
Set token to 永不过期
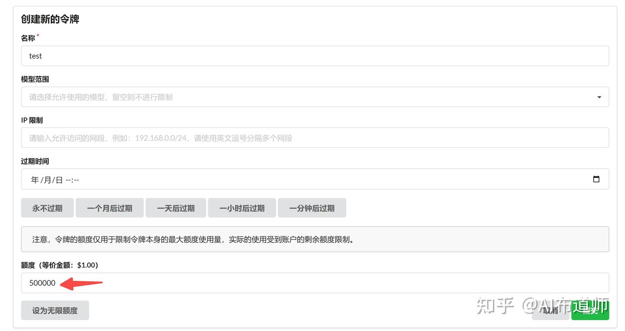pyautogui.click(x=47, y=208)
